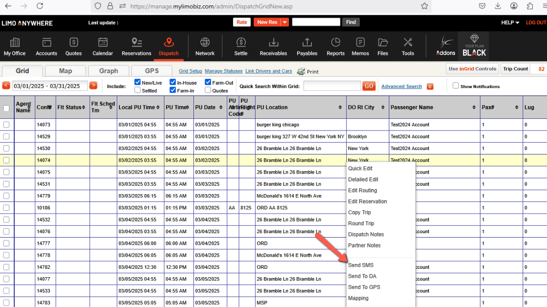Expand the Advanced Search chevron
Viewport: 547px width, 307px height.
click(430, 87)
